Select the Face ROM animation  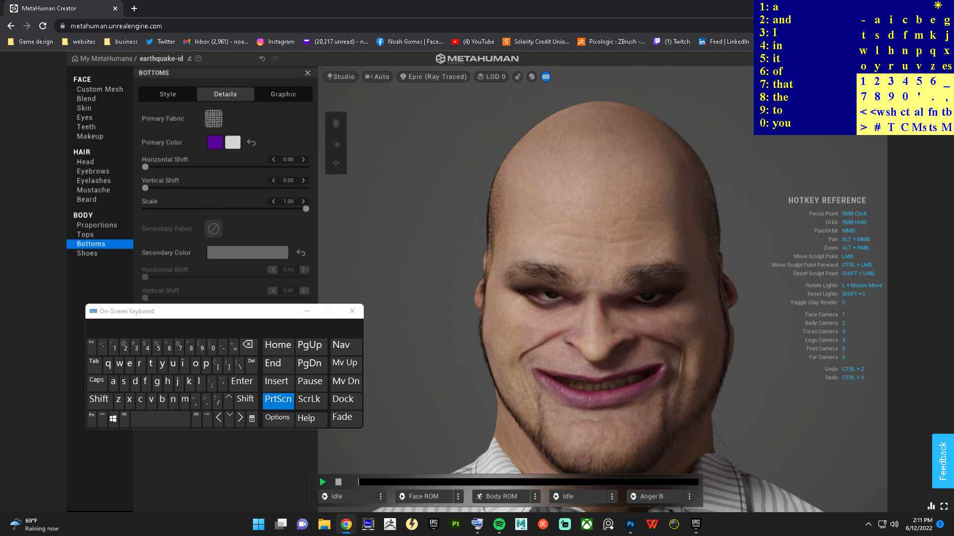coord(424,496)
